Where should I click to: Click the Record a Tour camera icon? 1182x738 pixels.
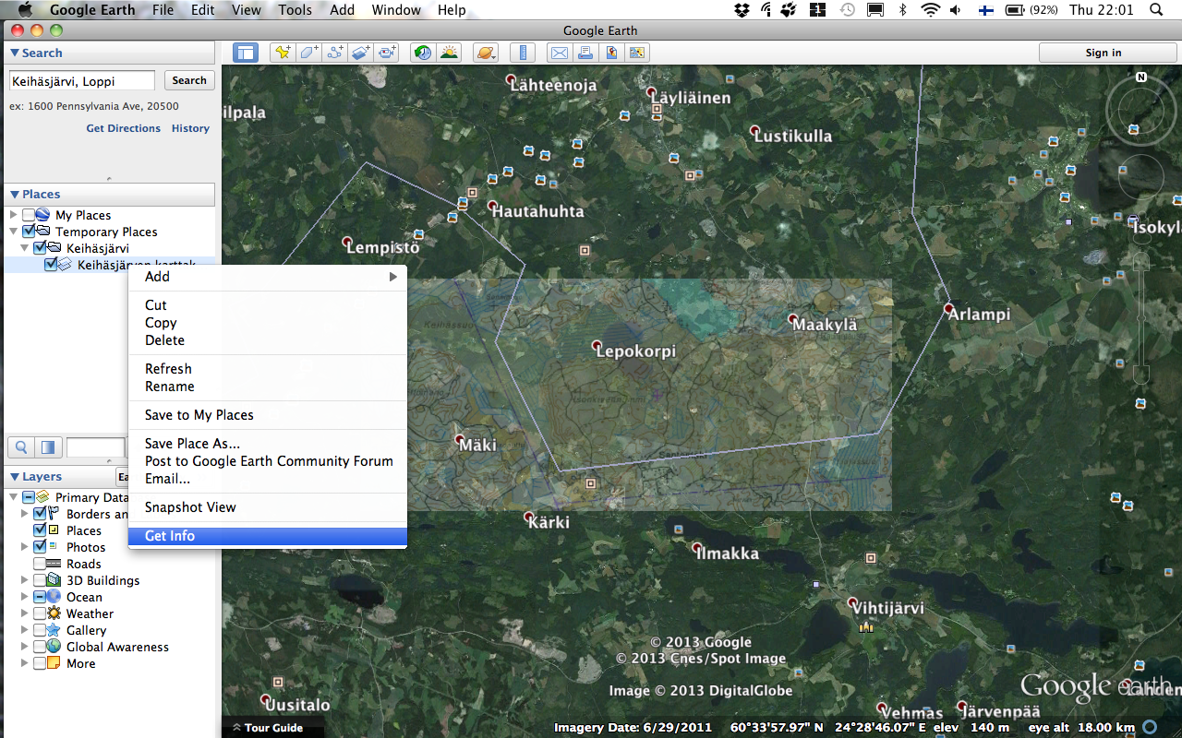pos(388,53)
